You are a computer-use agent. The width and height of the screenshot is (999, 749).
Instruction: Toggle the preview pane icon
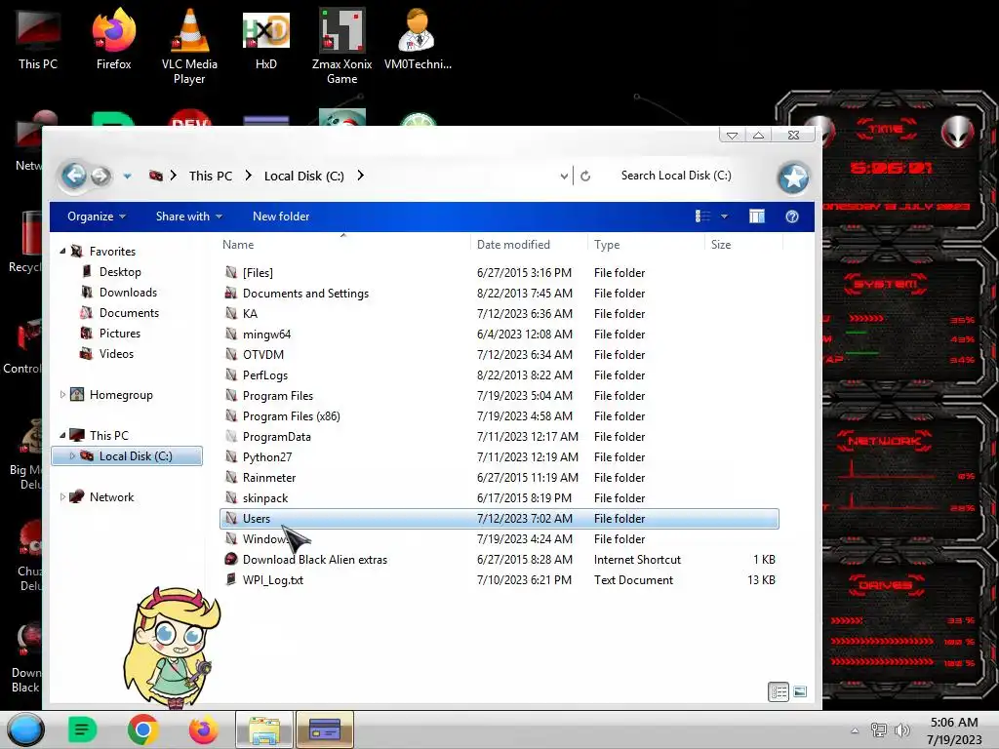[757, 217]
